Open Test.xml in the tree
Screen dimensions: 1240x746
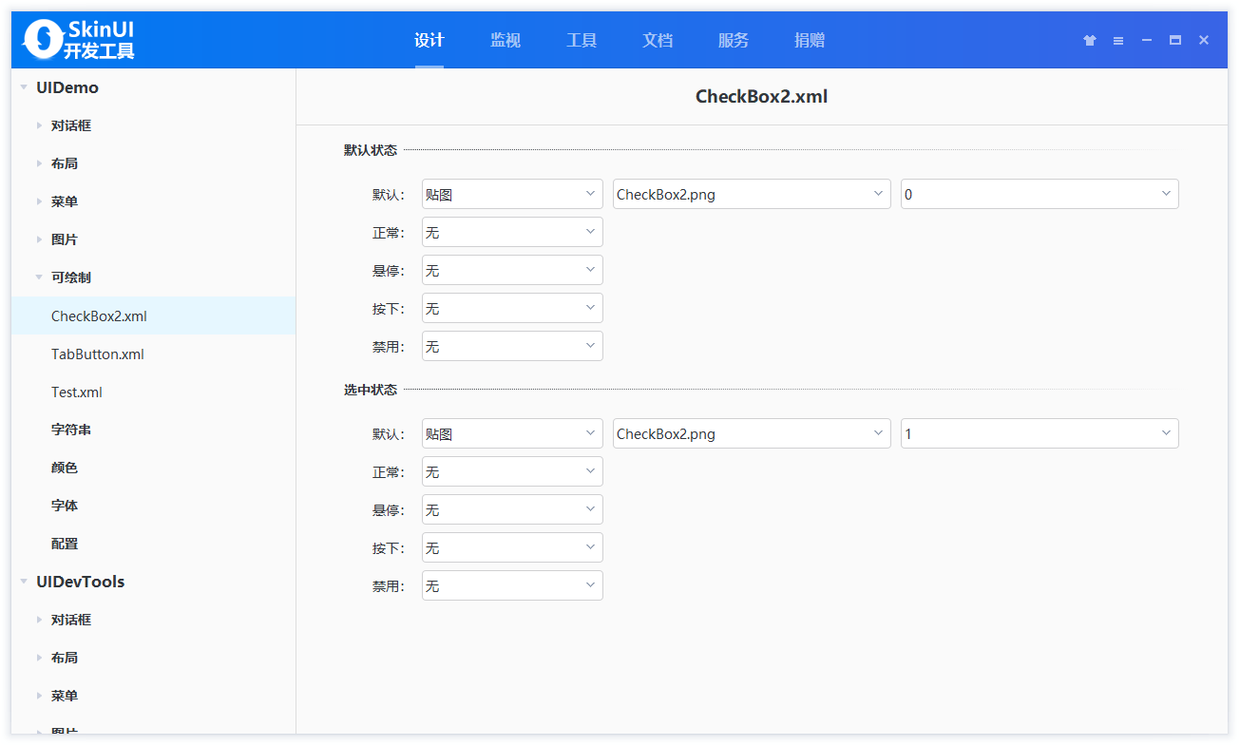click(x=154, y=392)
